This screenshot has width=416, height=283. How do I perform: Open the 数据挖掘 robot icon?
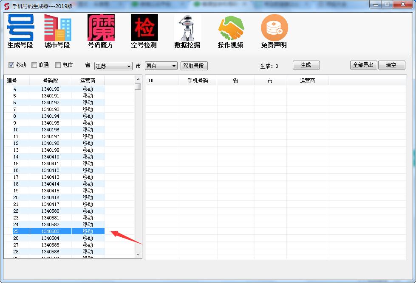point(187,31)
